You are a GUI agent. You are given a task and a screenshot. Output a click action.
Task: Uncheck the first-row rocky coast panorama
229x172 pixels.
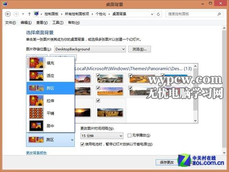[x=98, y=75]
